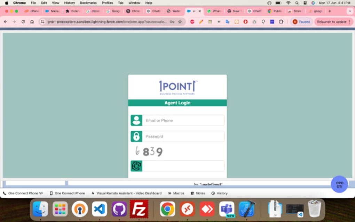This screenshot has height=222, width=355.
Task: Click the browser Back arrow
Action: click(x=6, y=22)
